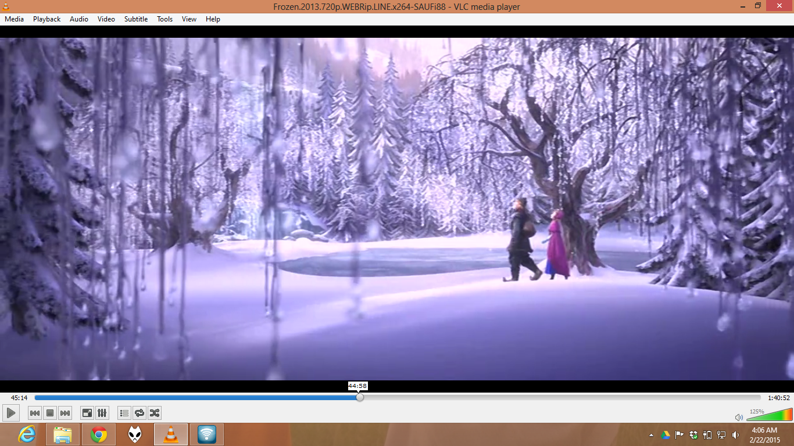Open the Media menu

point(14,19)
